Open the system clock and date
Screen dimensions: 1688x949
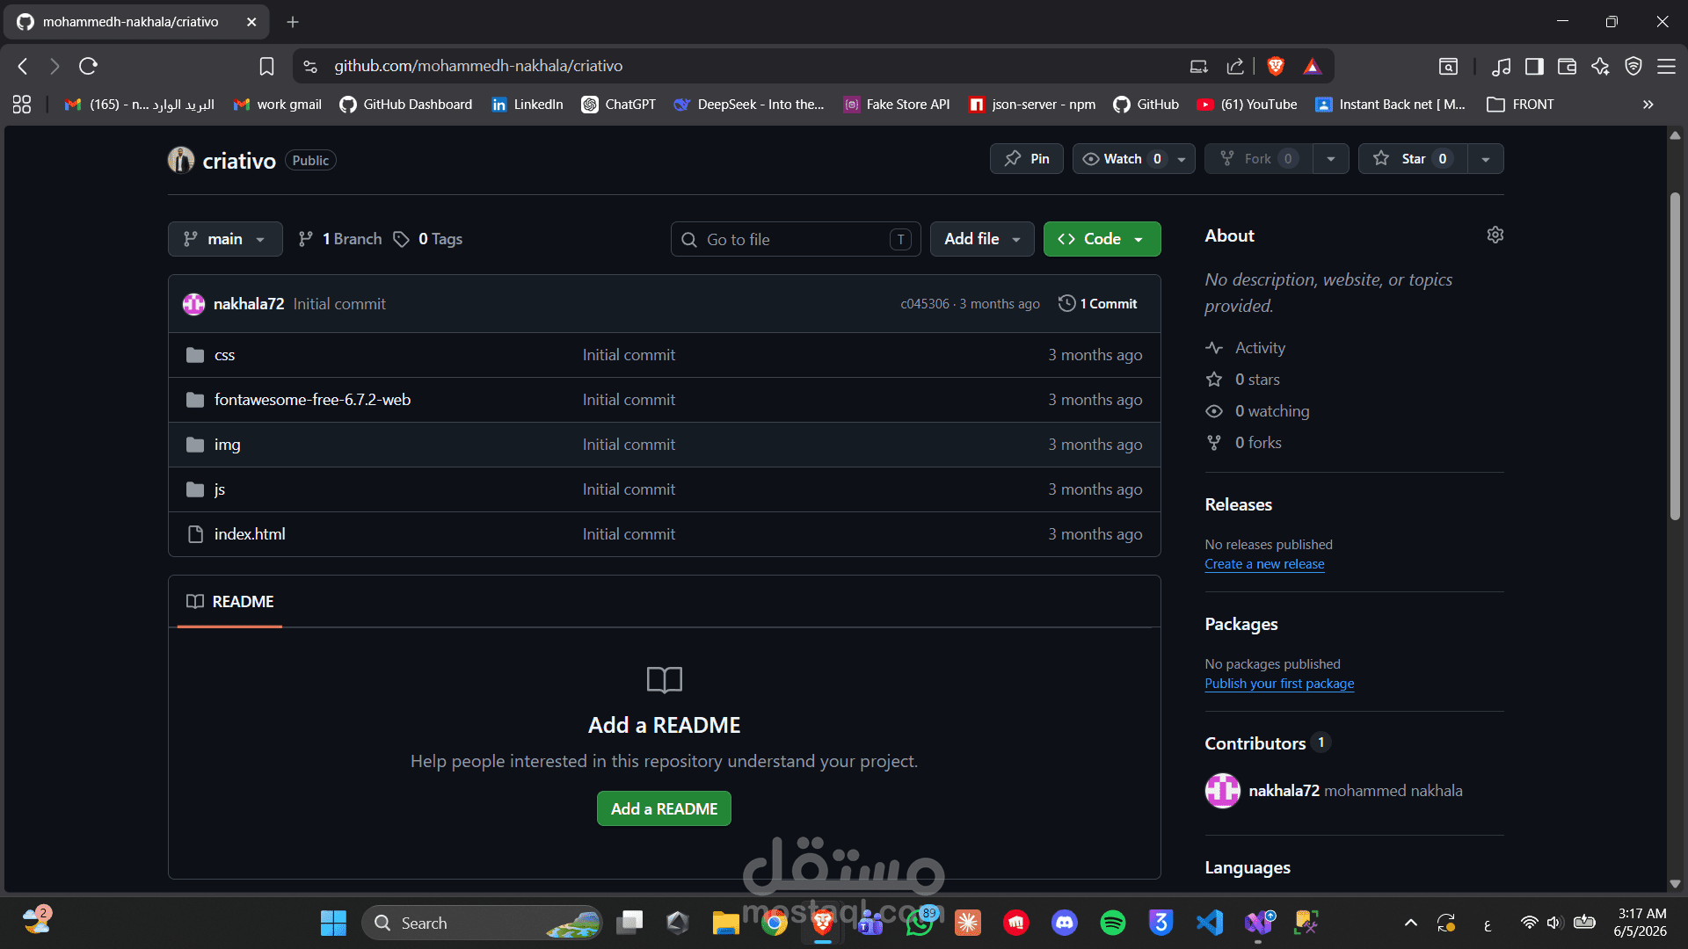point(1641,923)
